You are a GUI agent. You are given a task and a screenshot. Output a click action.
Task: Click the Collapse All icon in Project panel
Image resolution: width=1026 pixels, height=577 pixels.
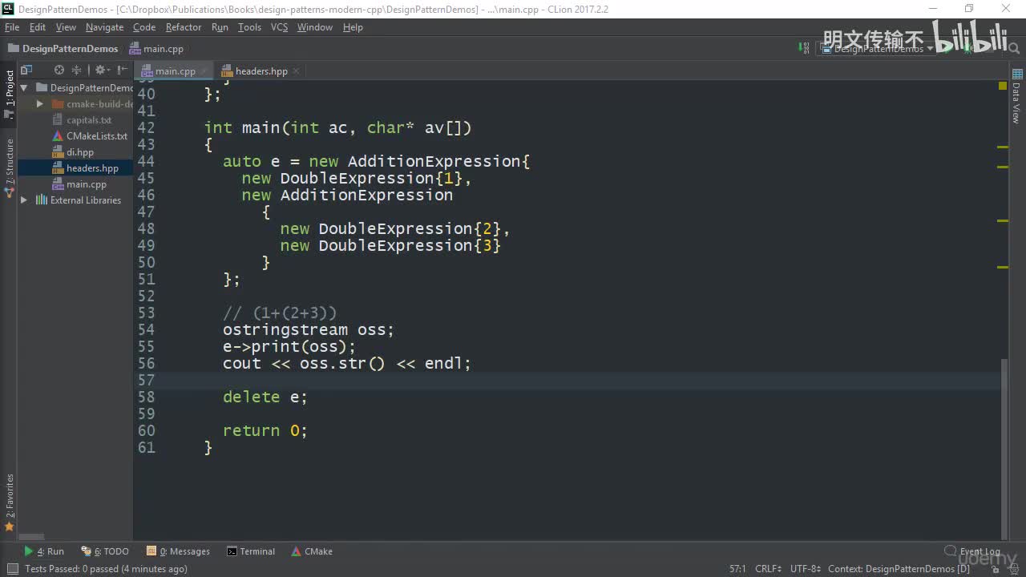coord(77,71)
